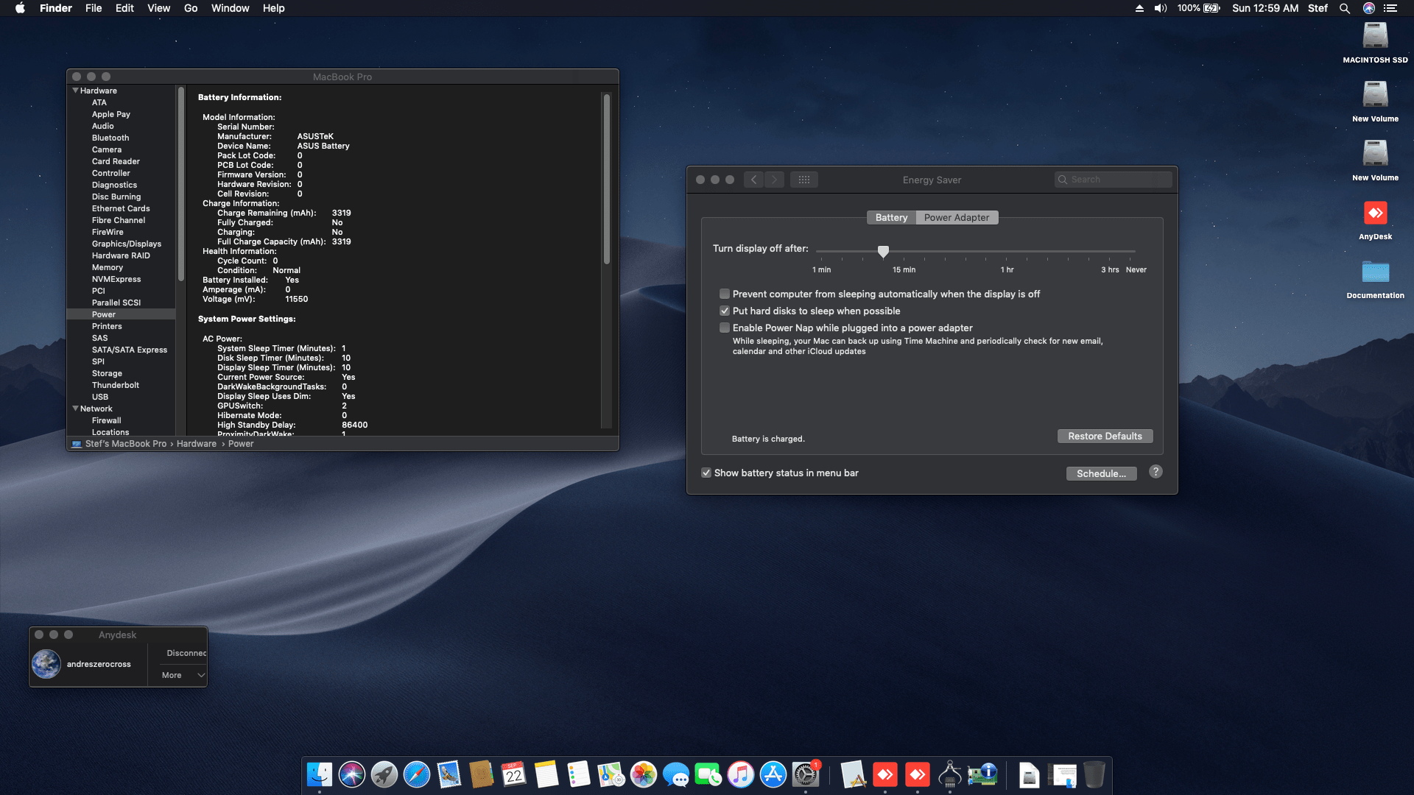Open the Go menu in menu bar
The height and width of the screenshot is (795, 1414).
click(x=191, y=8)
